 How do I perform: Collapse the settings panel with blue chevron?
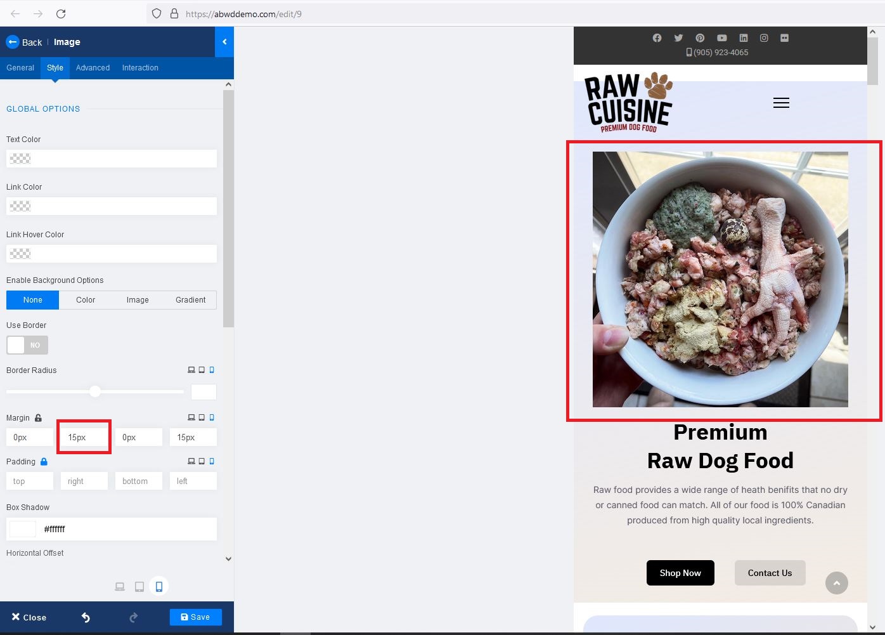point(224,42)
